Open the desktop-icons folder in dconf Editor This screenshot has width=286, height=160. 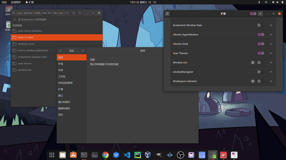pos(57,44)
